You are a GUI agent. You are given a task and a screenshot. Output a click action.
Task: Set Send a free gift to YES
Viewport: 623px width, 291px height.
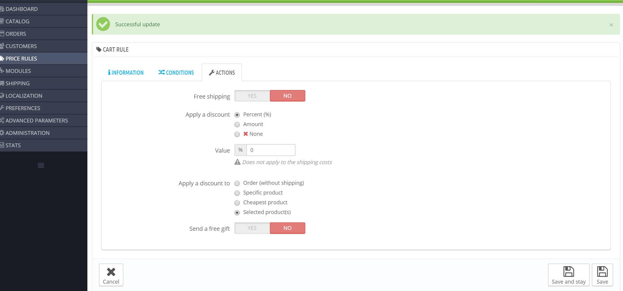[252, 228]
